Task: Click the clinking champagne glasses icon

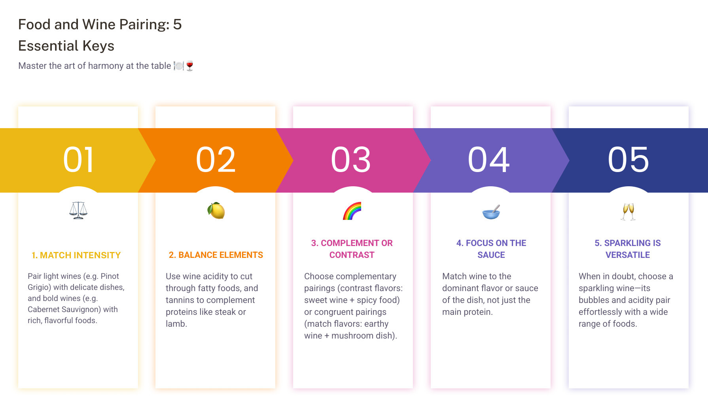Action: click(628, 212)
